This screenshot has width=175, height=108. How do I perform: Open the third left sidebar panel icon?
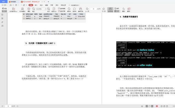2,22
